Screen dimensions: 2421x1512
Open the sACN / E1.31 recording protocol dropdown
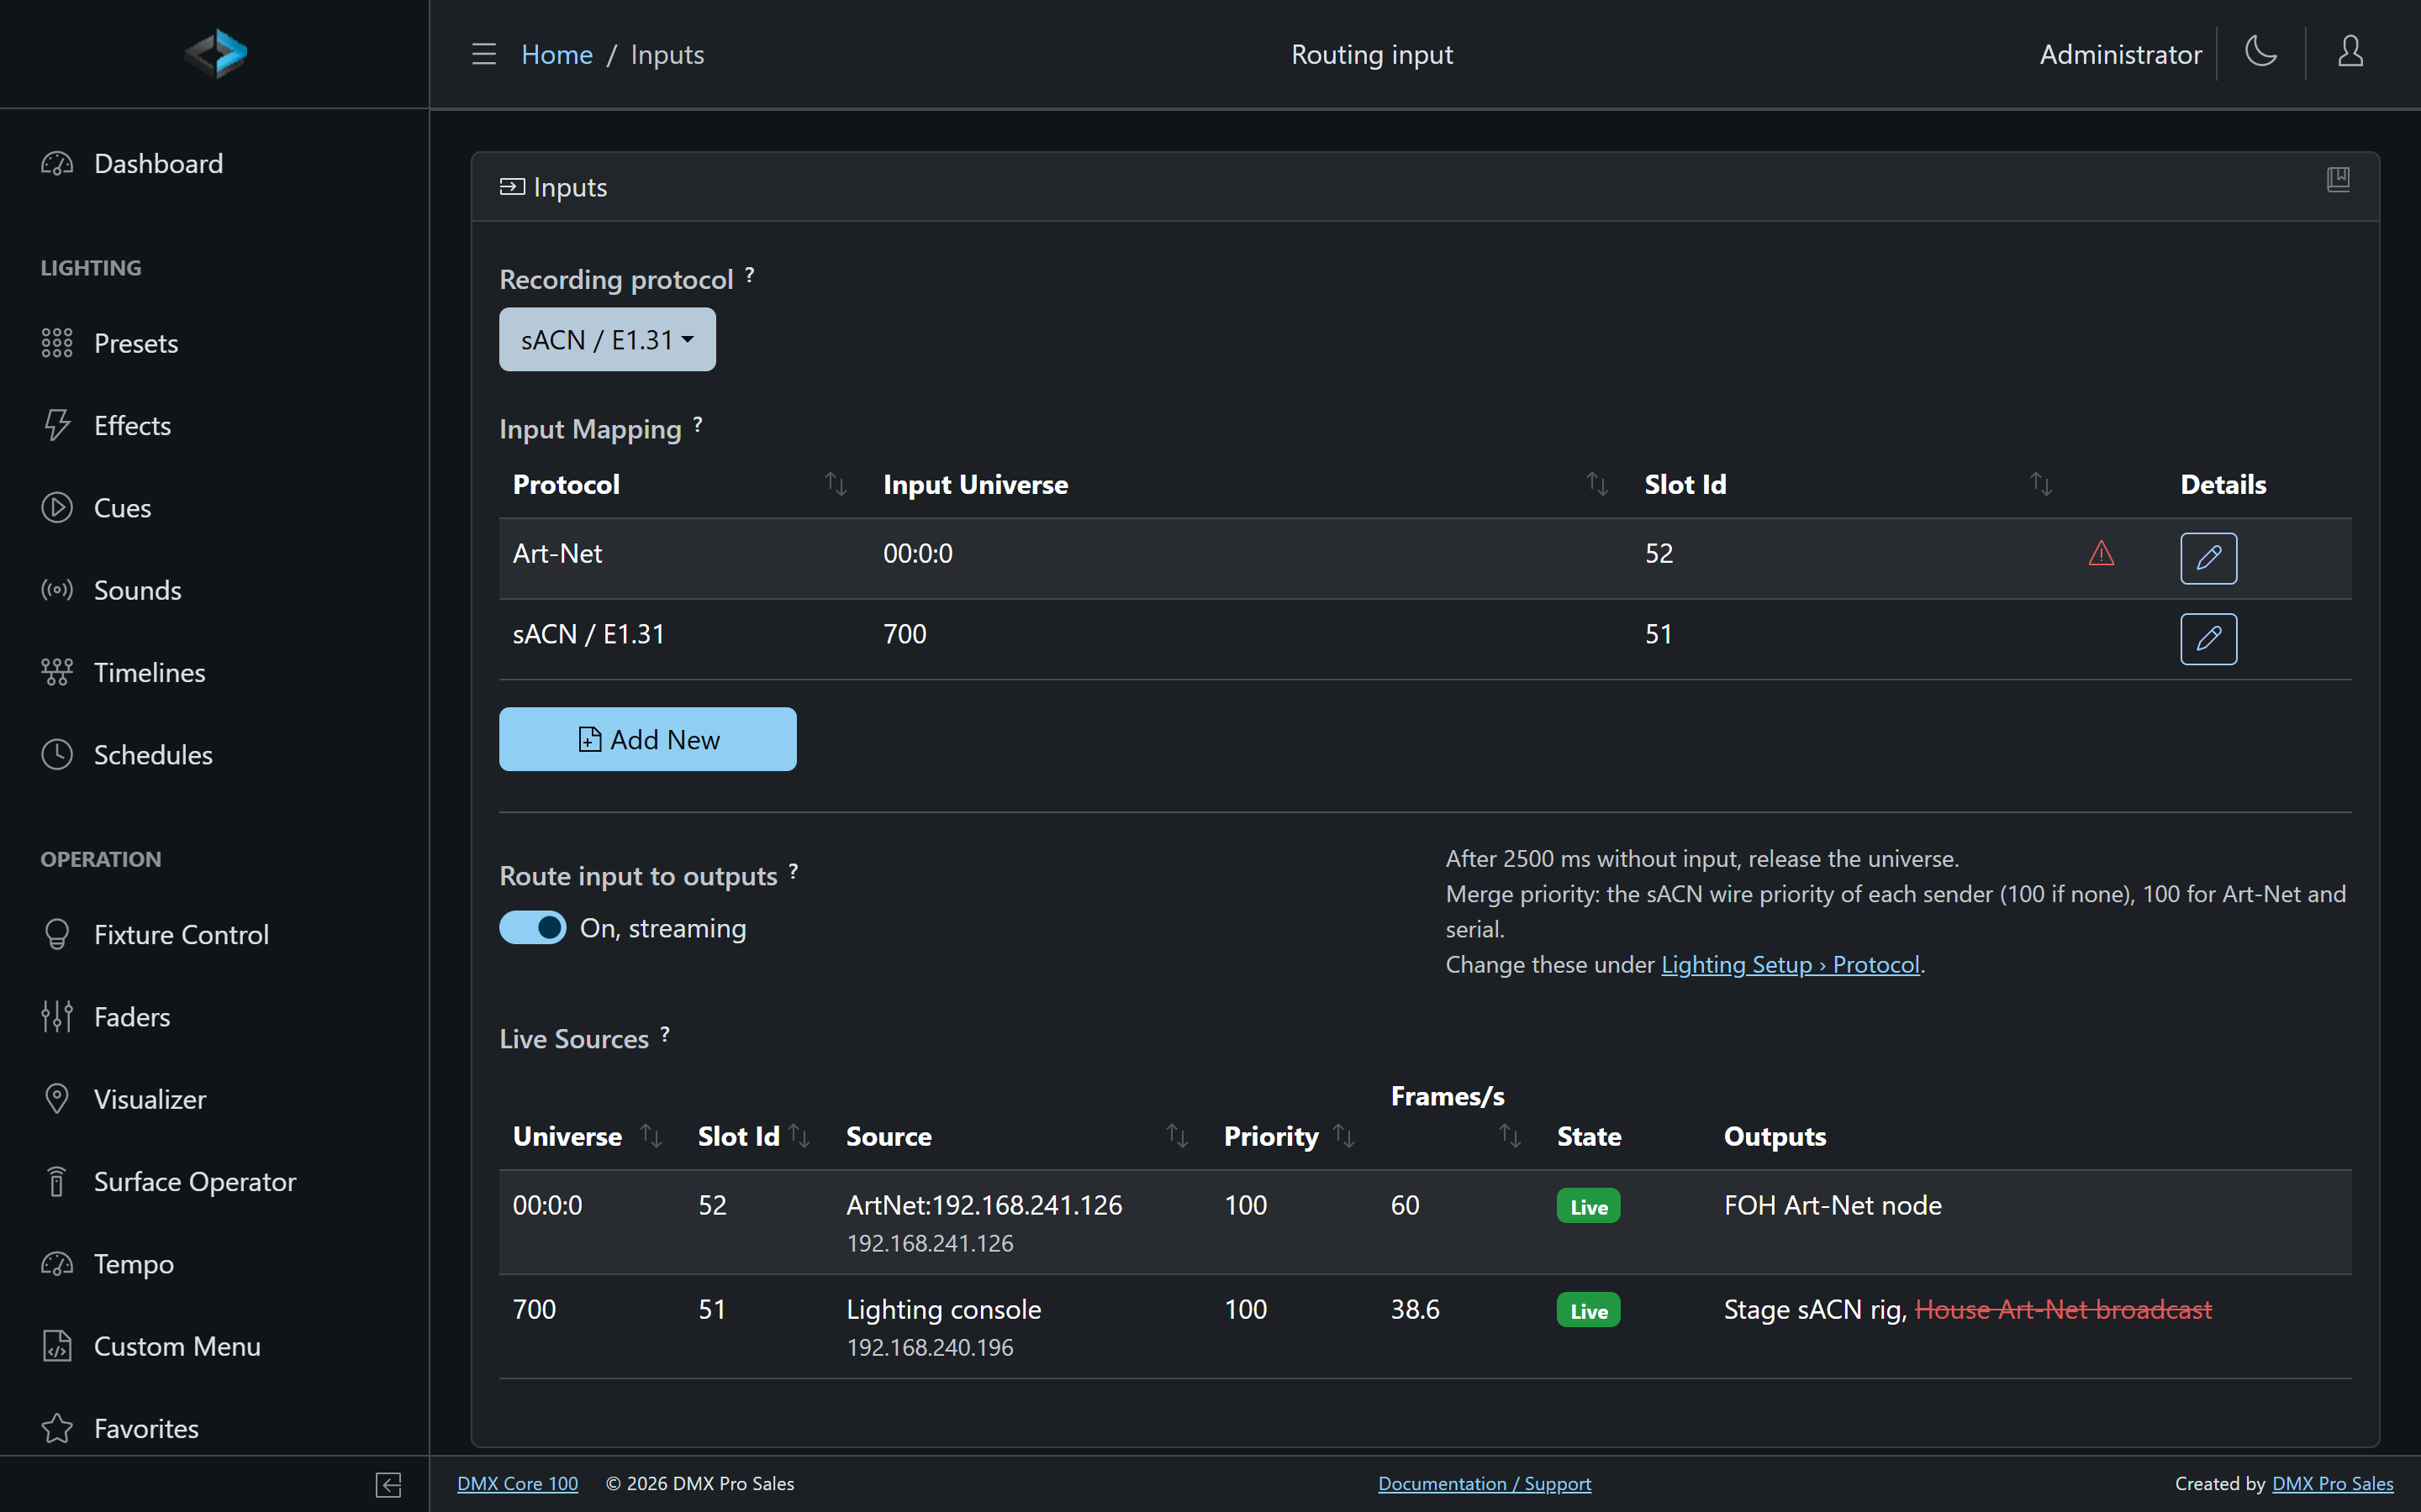click(607, 340)
